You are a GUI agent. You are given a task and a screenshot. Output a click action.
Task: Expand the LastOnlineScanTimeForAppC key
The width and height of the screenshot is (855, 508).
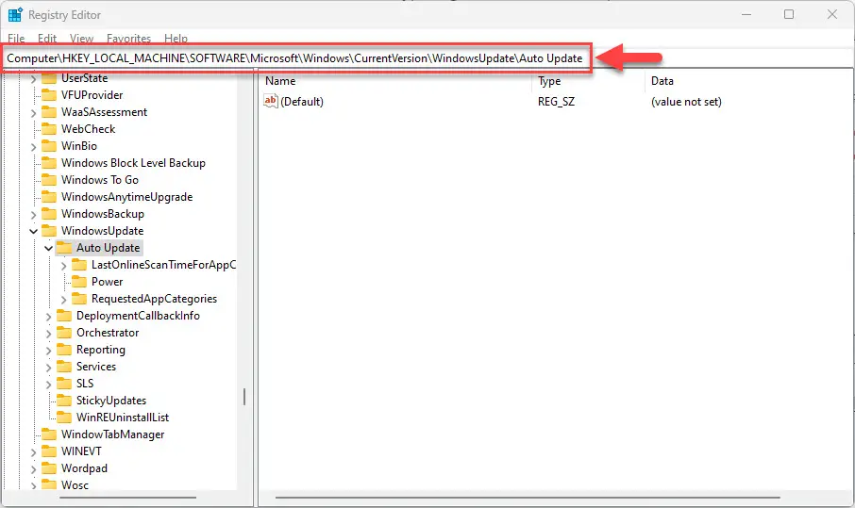click(x=64, y=266)
